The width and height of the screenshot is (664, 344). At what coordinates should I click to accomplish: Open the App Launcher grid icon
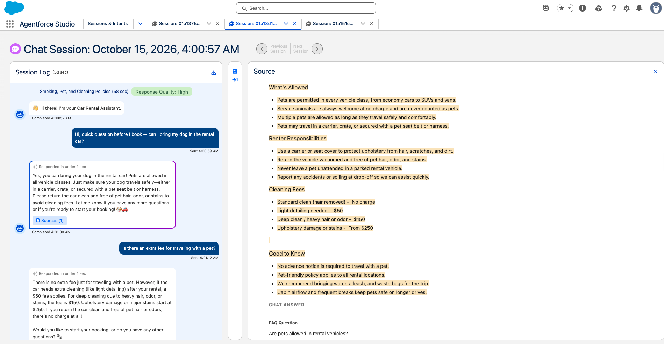click(10, 24)
